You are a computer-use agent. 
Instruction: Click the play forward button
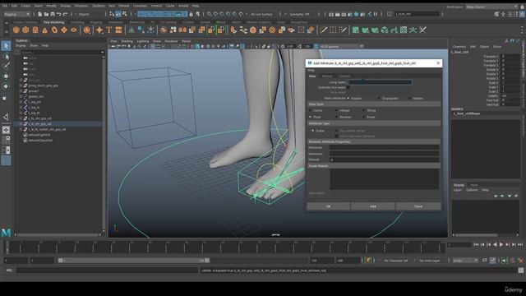pyautogui.click(x=501, y=245)
